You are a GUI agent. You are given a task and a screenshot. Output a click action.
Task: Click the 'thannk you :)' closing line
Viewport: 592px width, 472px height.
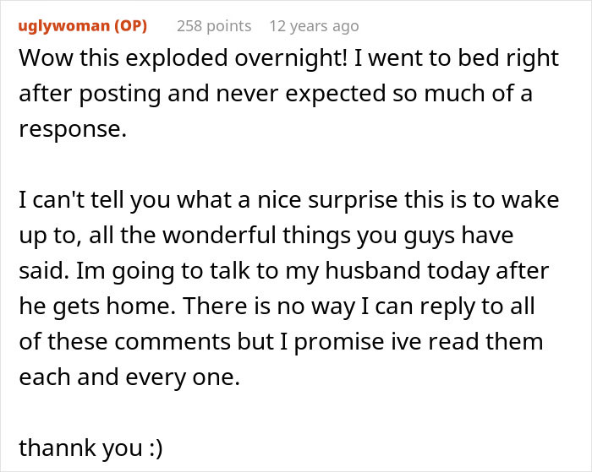[90, 448]
